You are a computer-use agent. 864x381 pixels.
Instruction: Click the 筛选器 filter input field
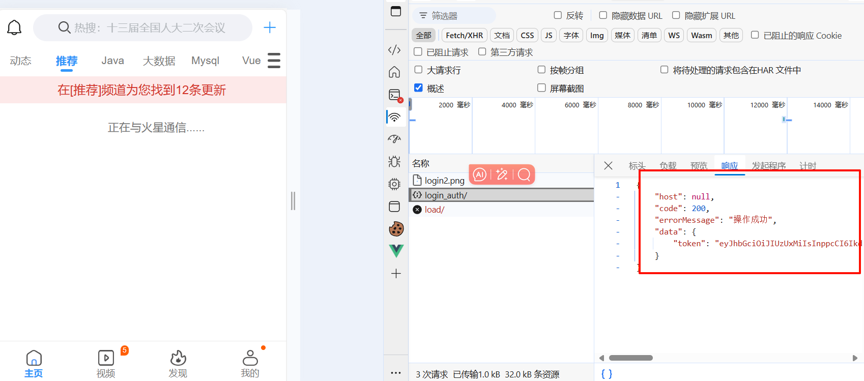(x=454, y=16)
